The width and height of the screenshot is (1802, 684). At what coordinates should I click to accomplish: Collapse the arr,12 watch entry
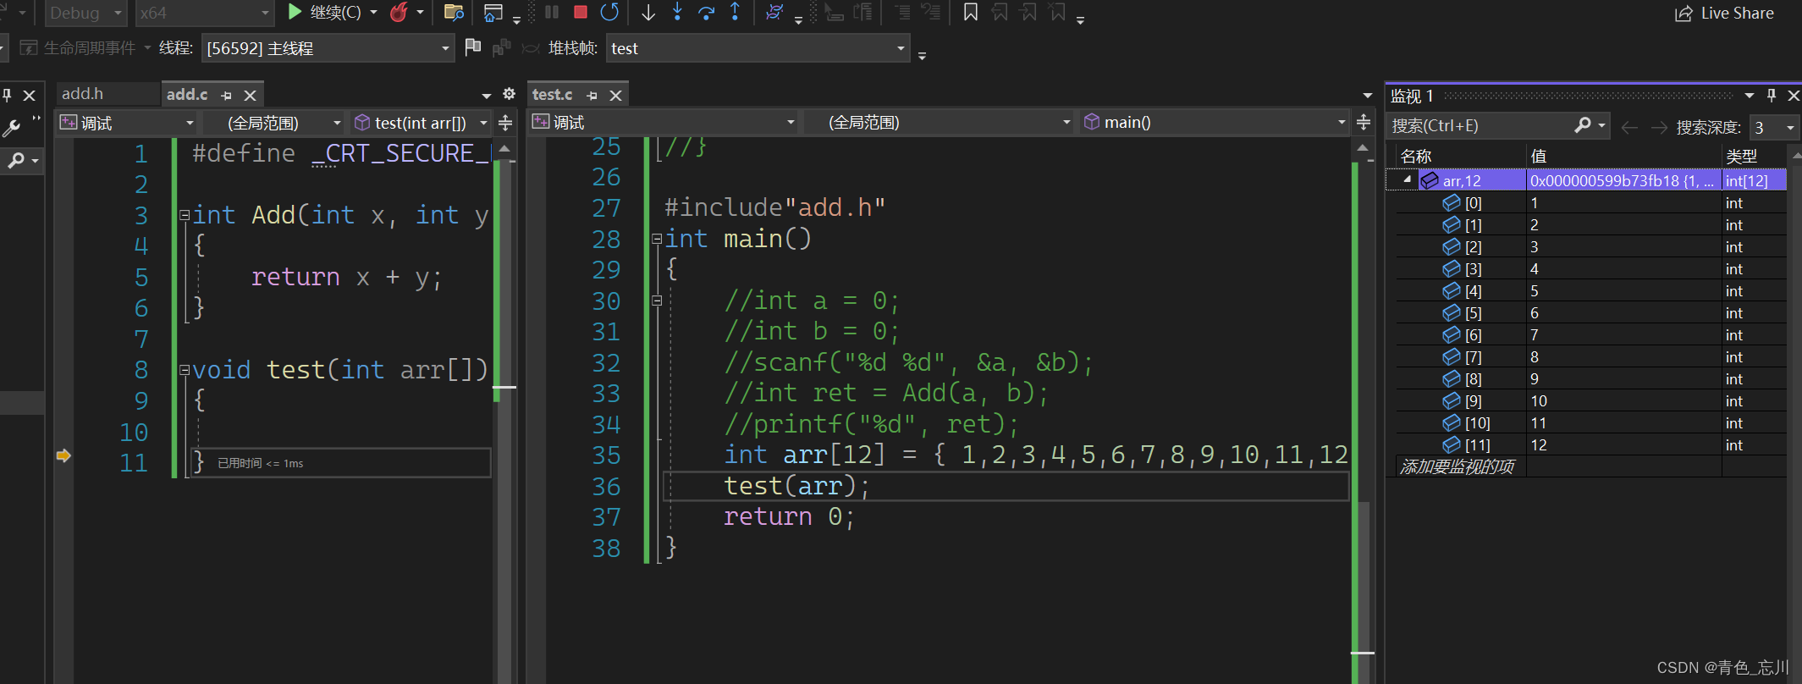(1407, 179)
